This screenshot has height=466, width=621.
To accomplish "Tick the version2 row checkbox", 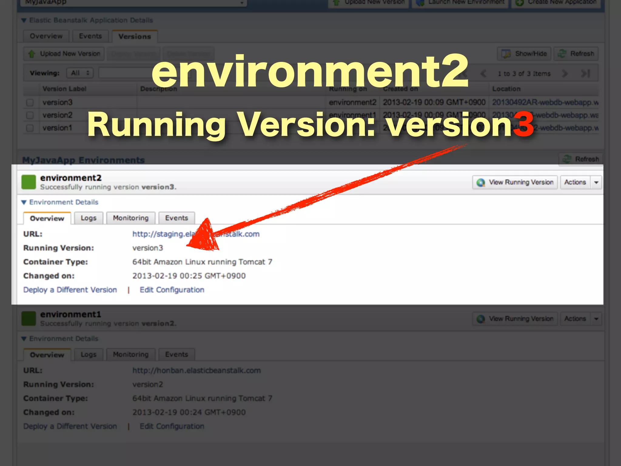I will tap(30, 115).
